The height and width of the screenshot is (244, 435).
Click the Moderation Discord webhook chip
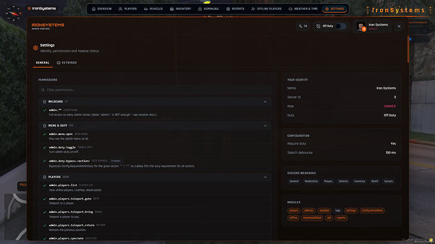311,182
